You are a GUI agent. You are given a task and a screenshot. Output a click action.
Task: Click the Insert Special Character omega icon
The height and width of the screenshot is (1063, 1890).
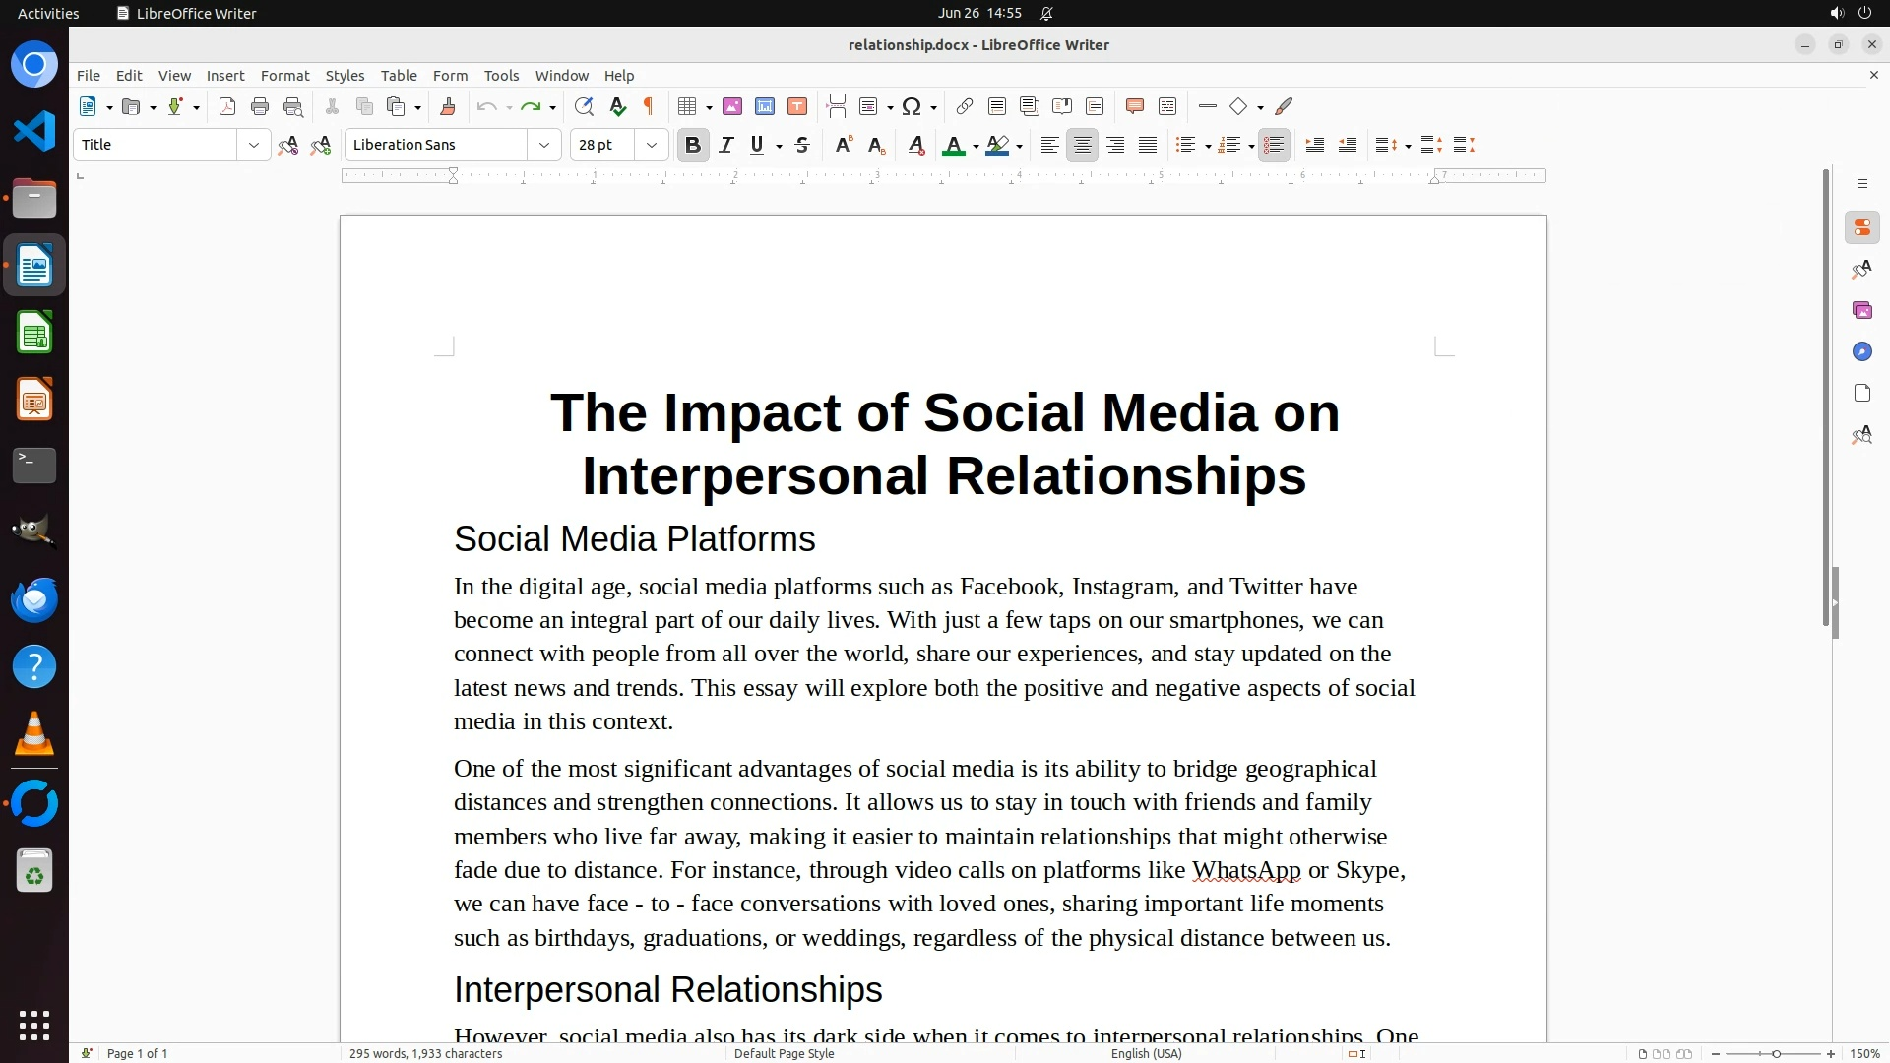point(912,106)
